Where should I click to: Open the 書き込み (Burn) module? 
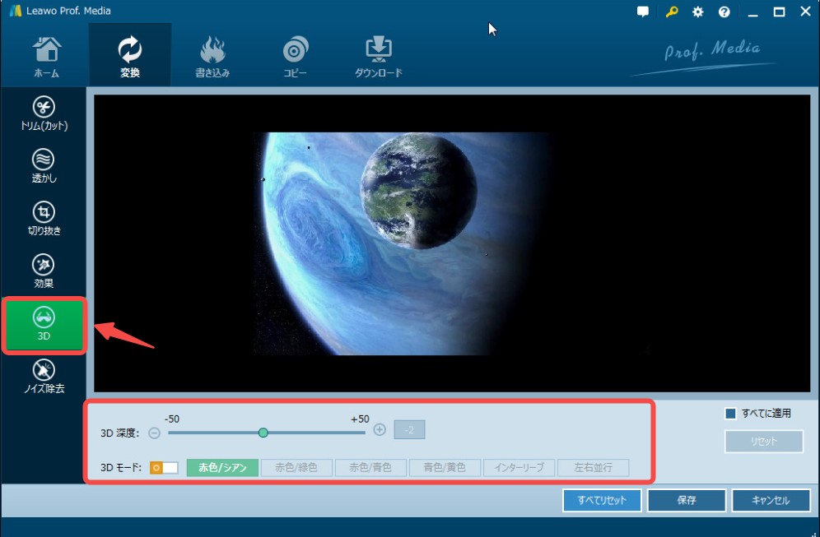(x=212, y=57)
